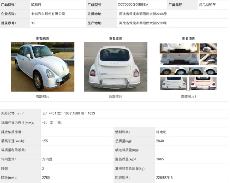The width and height of the screenshot is (230, 183).
Task: Open the rear car photo thumbnail
Action: tap(115, 67)
